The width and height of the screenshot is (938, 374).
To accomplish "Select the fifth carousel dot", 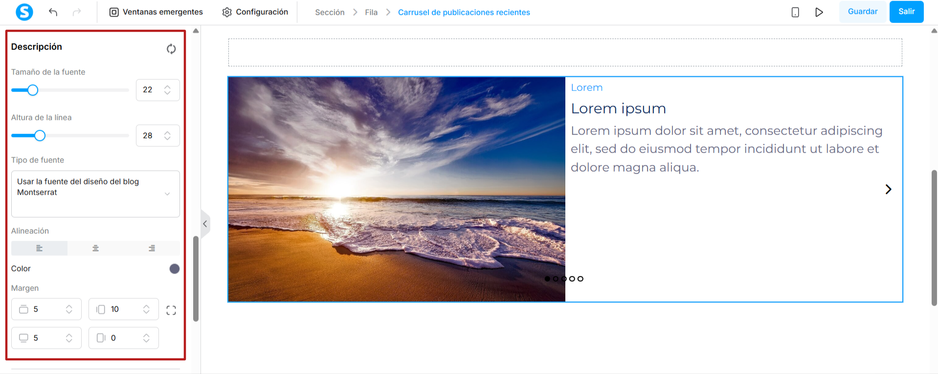I will (x=581, y=279).
